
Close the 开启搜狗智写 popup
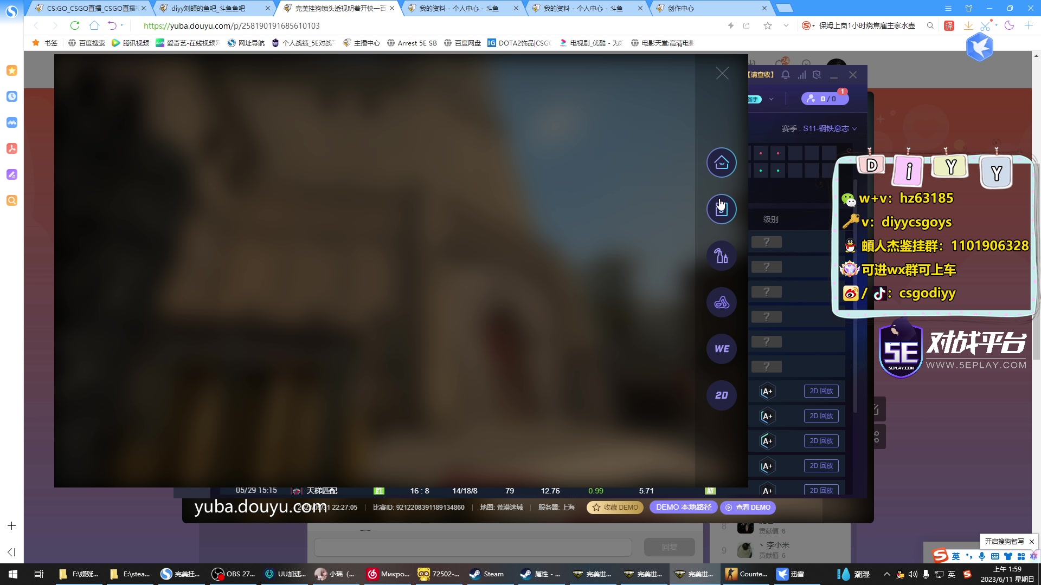(1032, 542)
